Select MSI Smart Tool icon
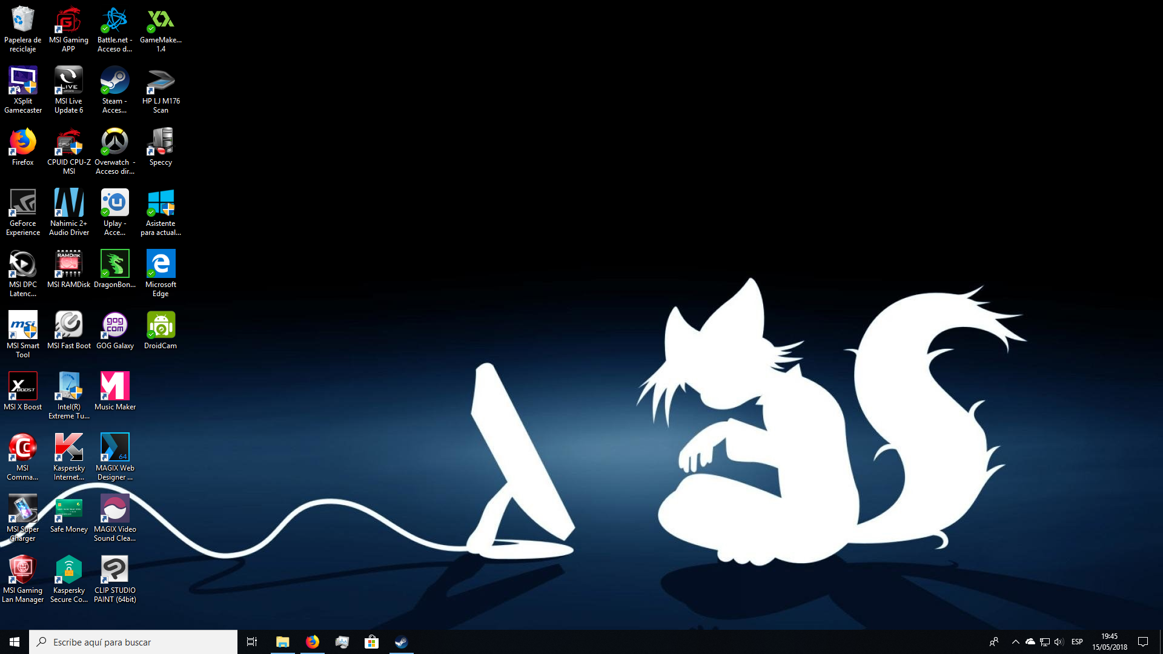 click(x=23, y=335)
